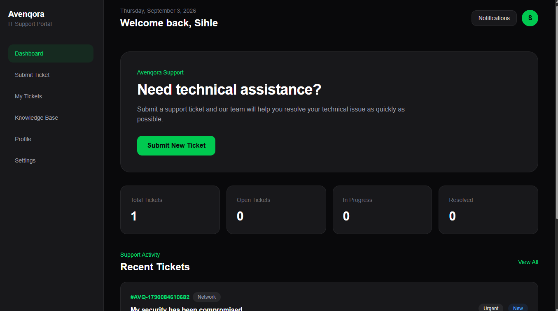Open the Knowledge Base page

pos(51,118)
